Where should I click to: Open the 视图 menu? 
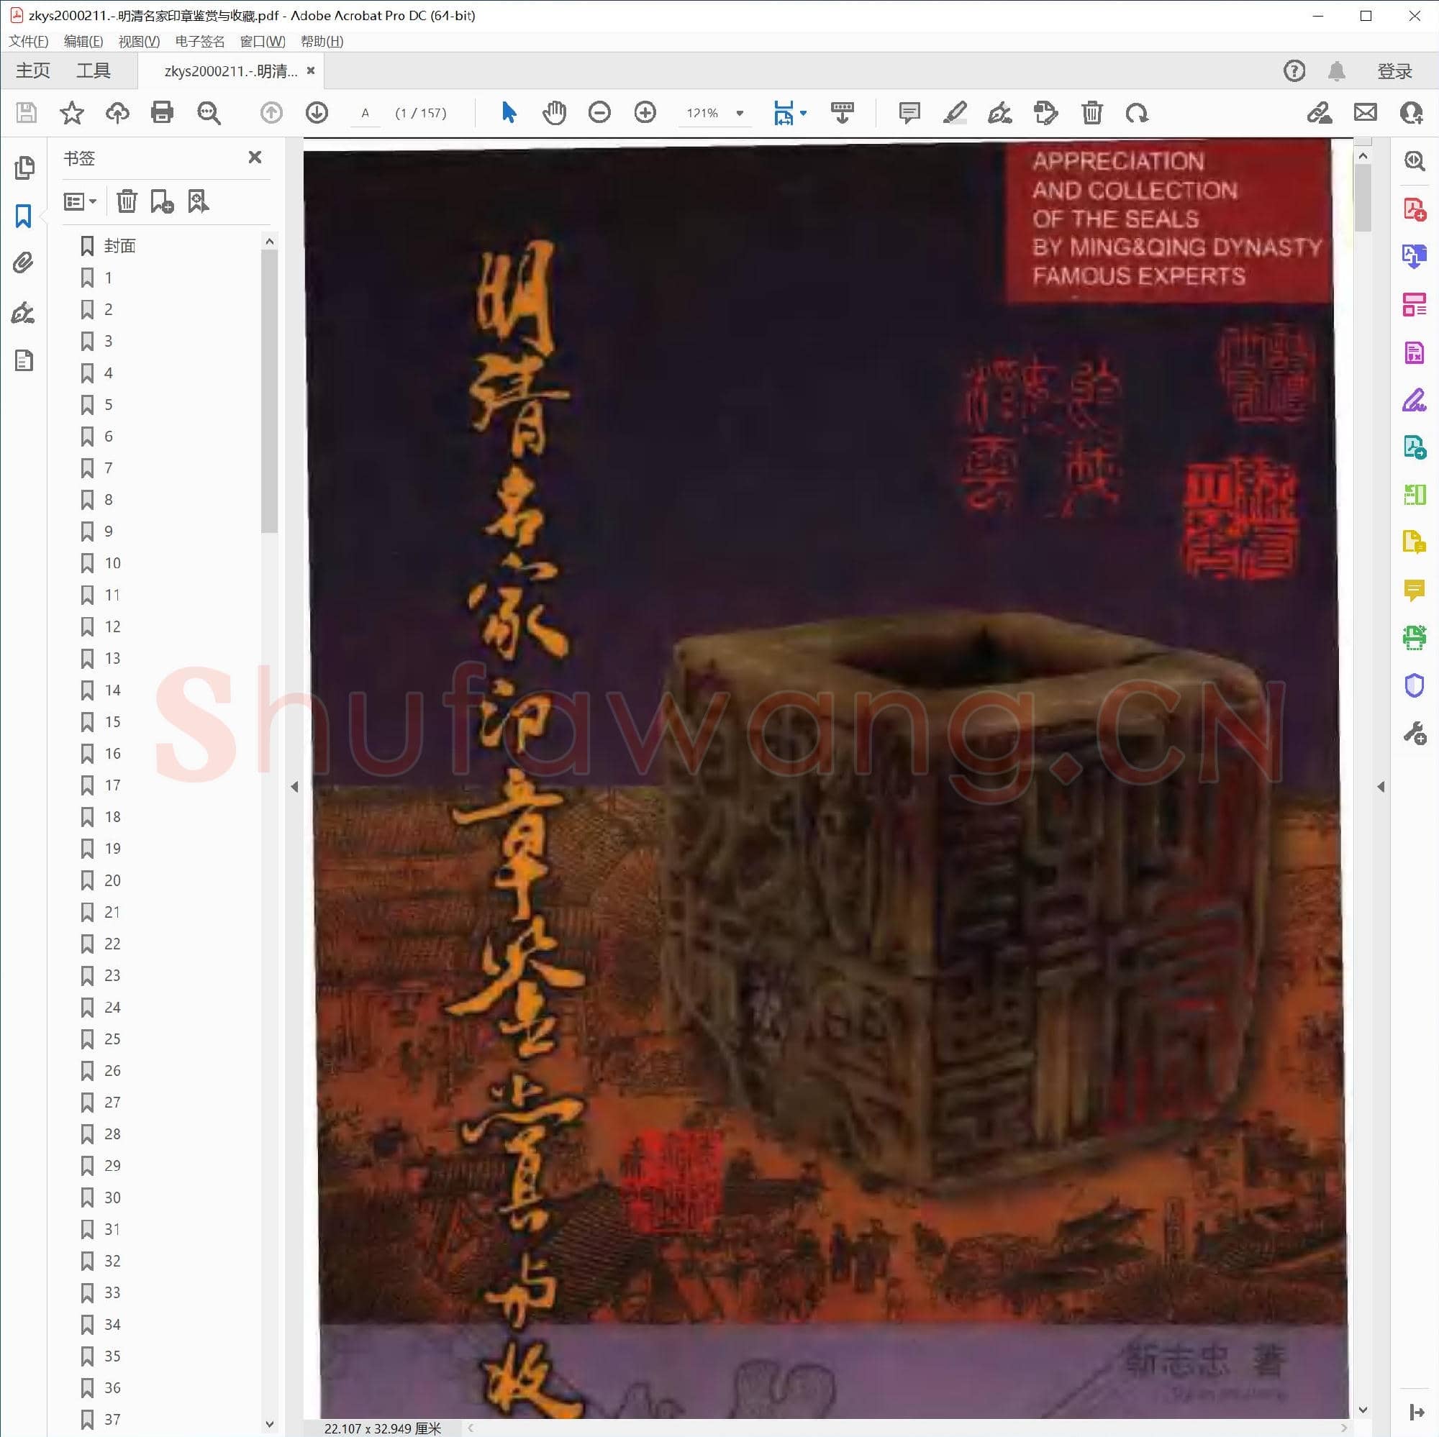pos(139,41)
